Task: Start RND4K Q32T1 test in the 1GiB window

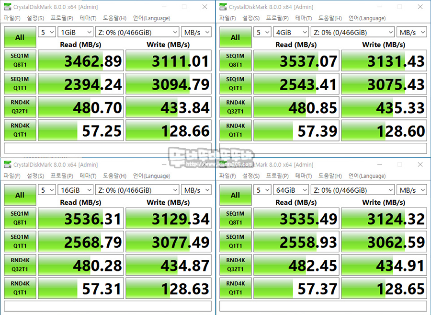Action: pyautogui.click(x=20, y=107)
